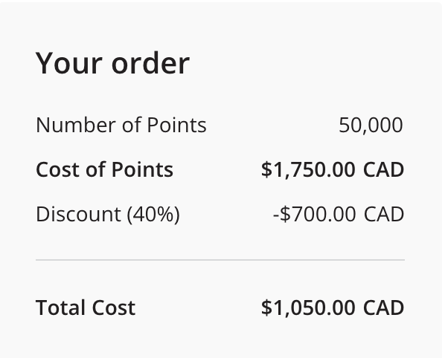Click the word "Cost" in "Cost of Points"

pyautogui.click(x=57, y=169)
